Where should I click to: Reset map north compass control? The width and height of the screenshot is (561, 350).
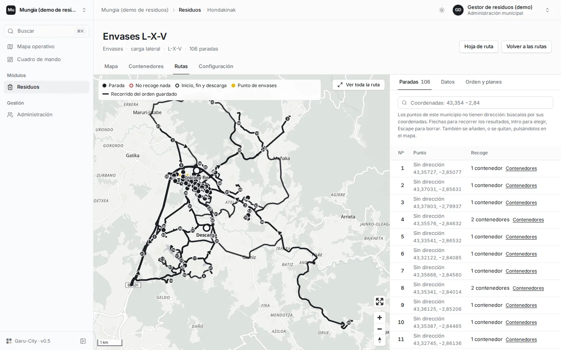379,340
